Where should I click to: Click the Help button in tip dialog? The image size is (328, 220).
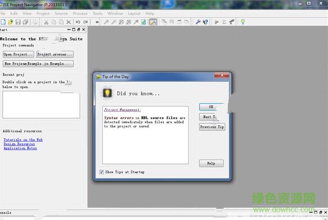pos(211,163)
